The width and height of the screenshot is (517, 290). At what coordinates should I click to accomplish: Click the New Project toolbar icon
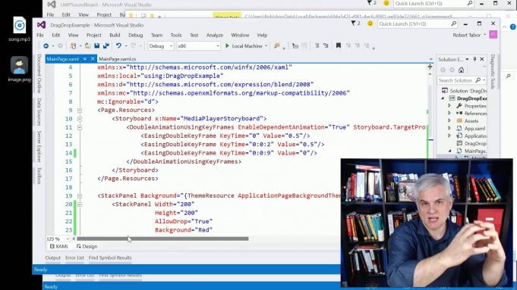[73, 46]
